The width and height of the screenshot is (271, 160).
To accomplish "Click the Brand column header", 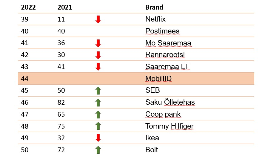I will click(x=154, y=7).
